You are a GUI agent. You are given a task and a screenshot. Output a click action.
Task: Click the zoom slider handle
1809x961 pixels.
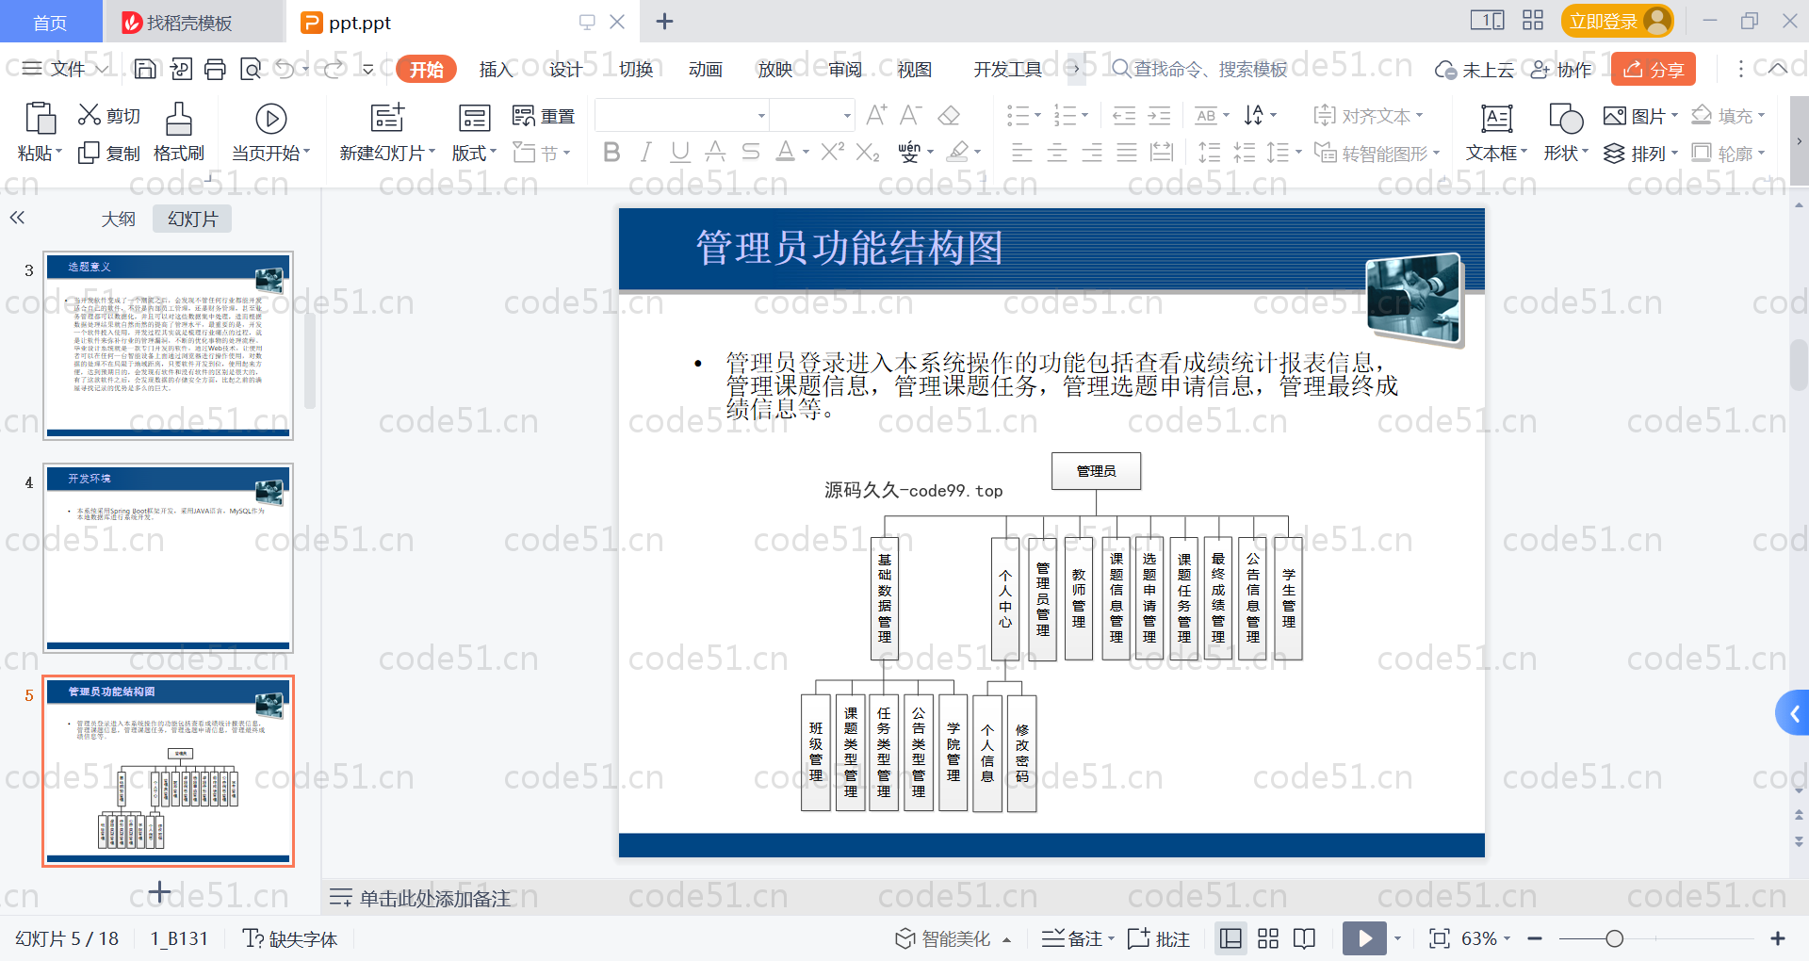tap(1614, 938)
